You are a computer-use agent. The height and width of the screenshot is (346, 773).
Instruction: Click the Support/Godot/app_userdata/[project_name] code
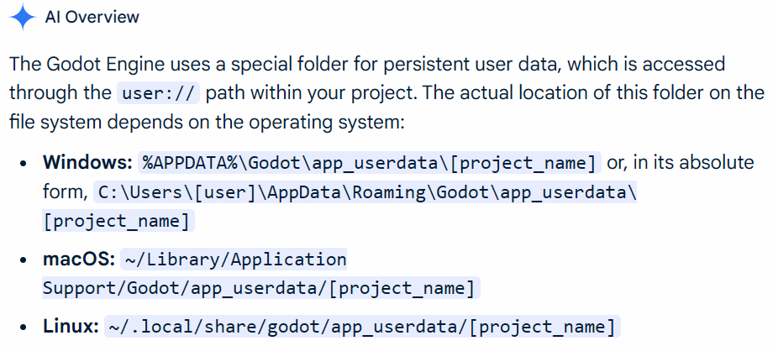tap(260, 289)
